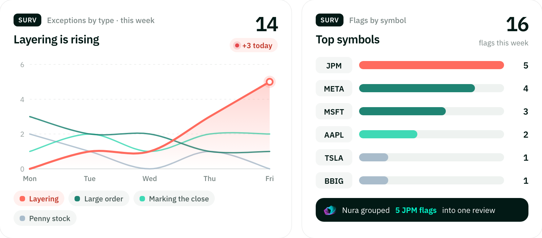Viewport: 542px width, 238px height.
Task: Select the META symbol chip
Action: (x=334, y=88)
